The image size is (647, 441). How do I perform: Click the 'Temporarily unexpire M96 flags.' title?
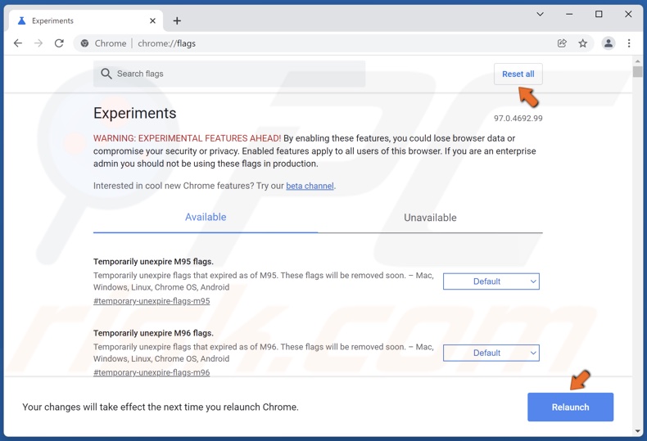pos(153,333)
